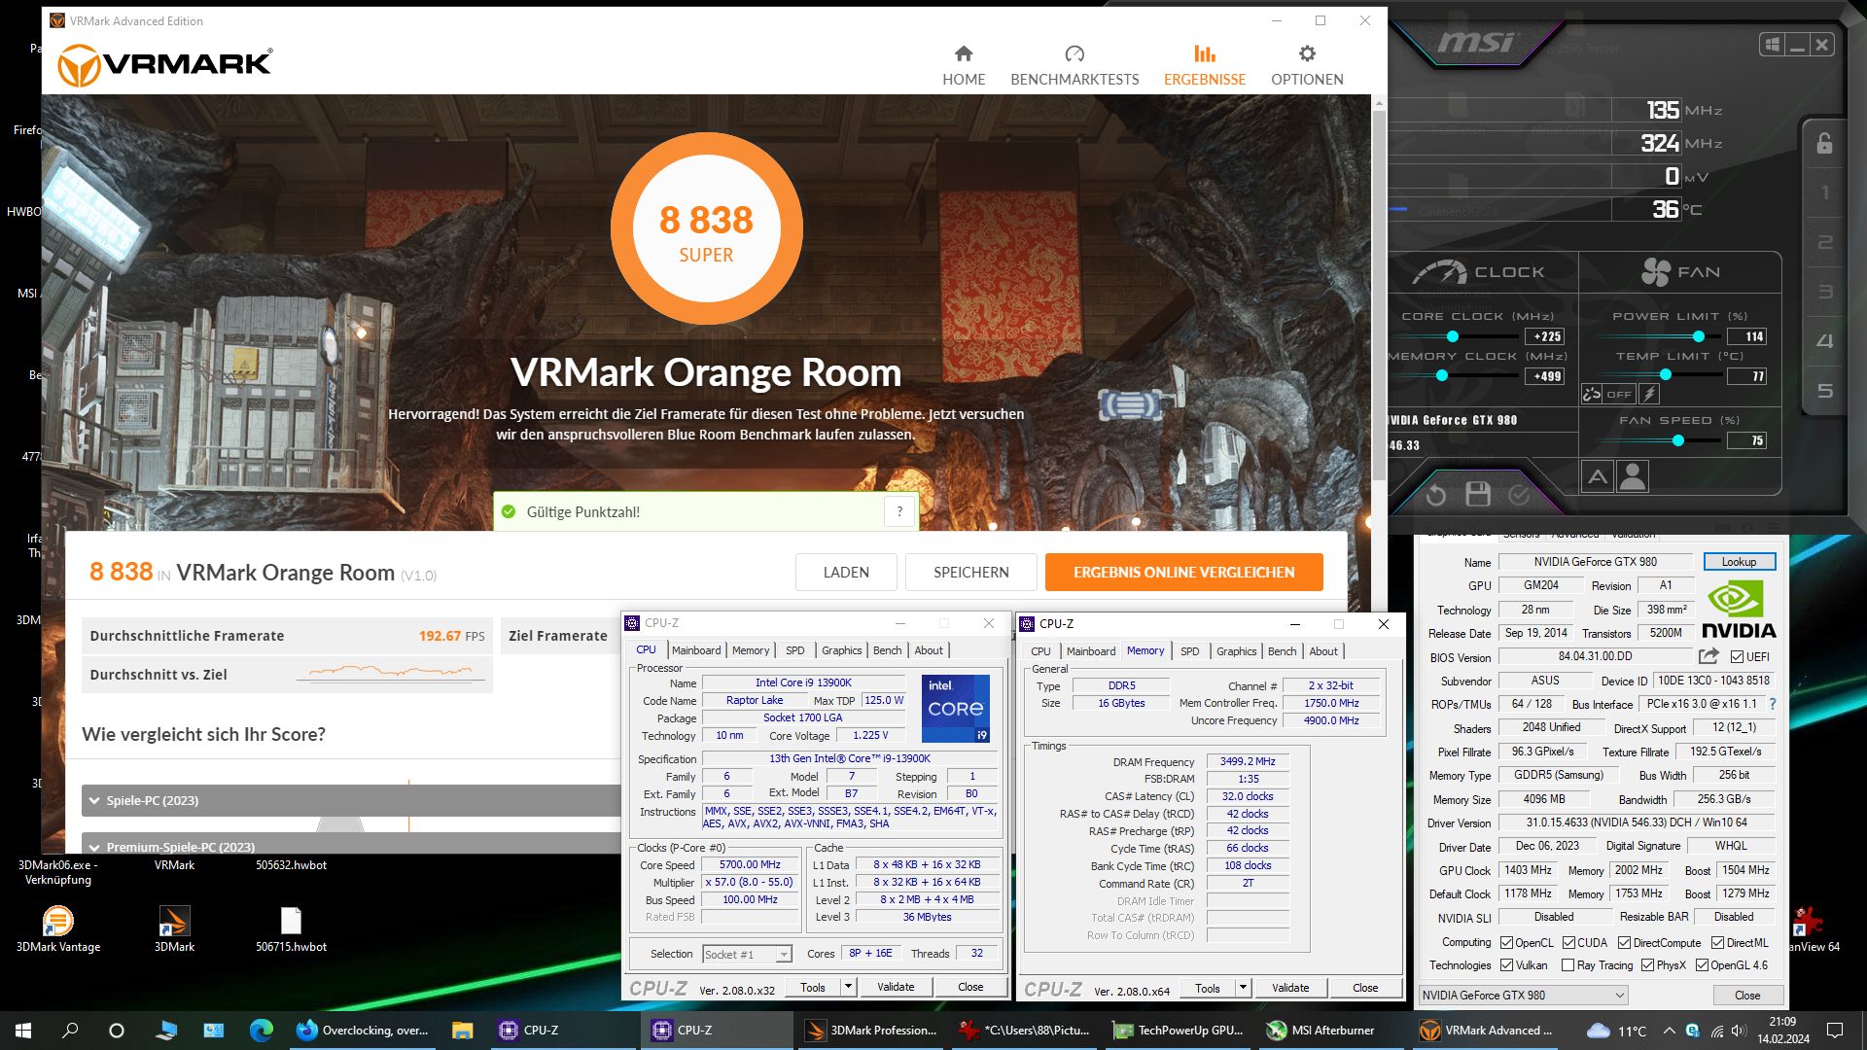Toggle DirectCompute checkbox in GPU-Z

(x=1624, y=943)
